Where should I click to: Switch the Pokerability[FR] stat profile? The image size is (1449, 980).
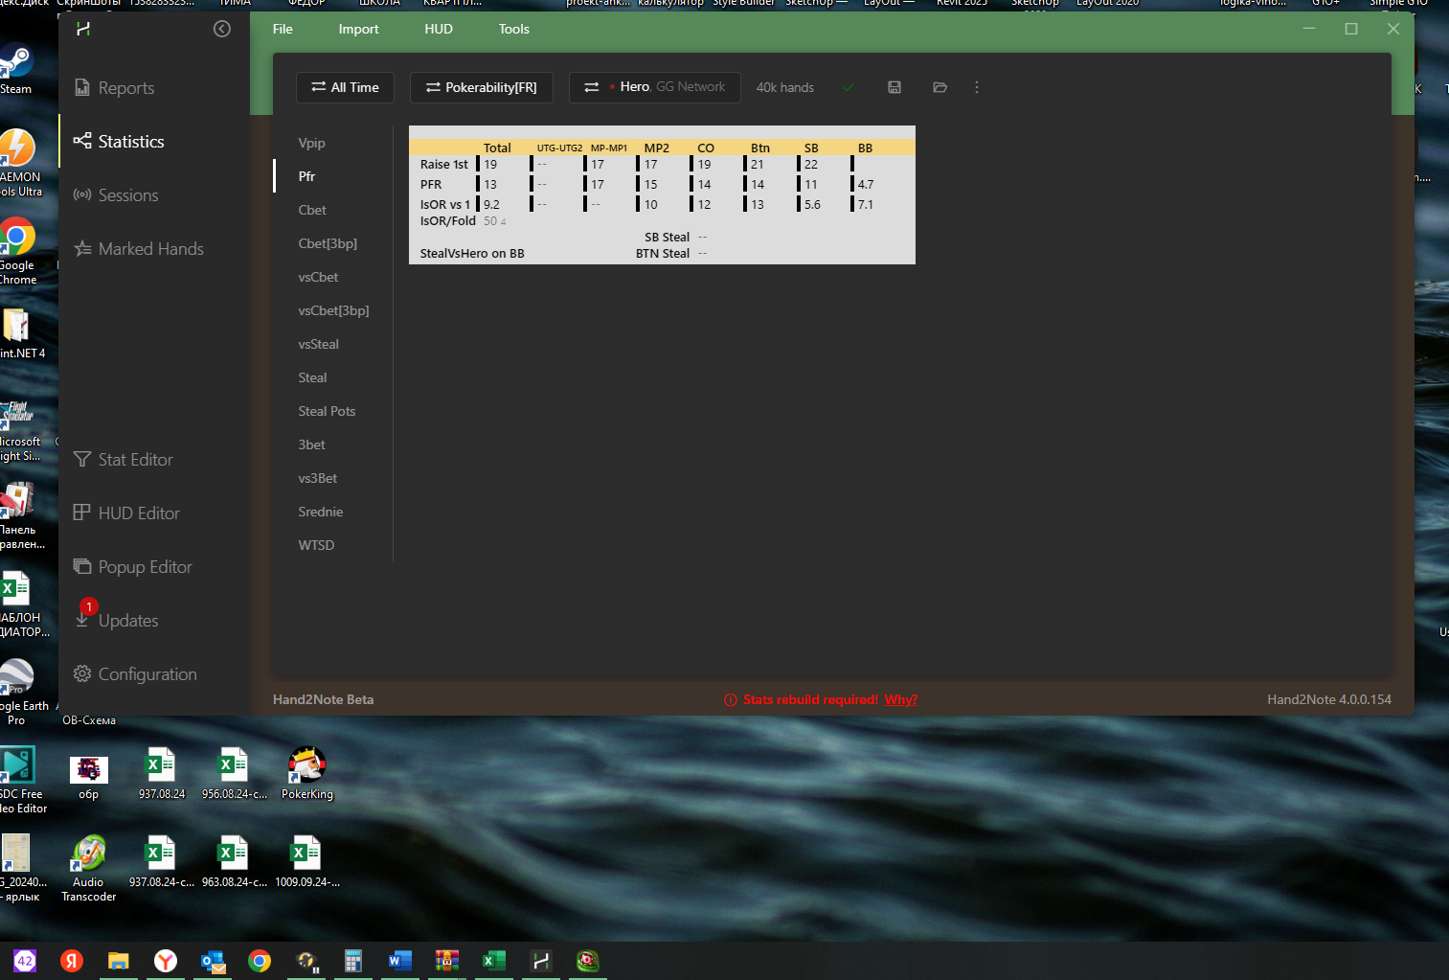pos(482,87)
